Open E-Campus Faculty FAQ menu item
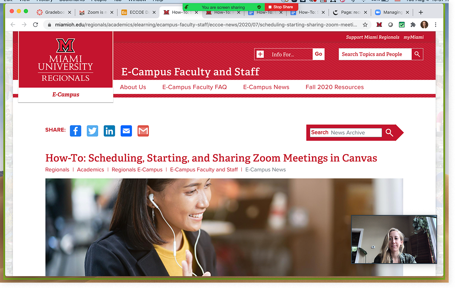Screen dimensions: 455x288 click(194, 87)
